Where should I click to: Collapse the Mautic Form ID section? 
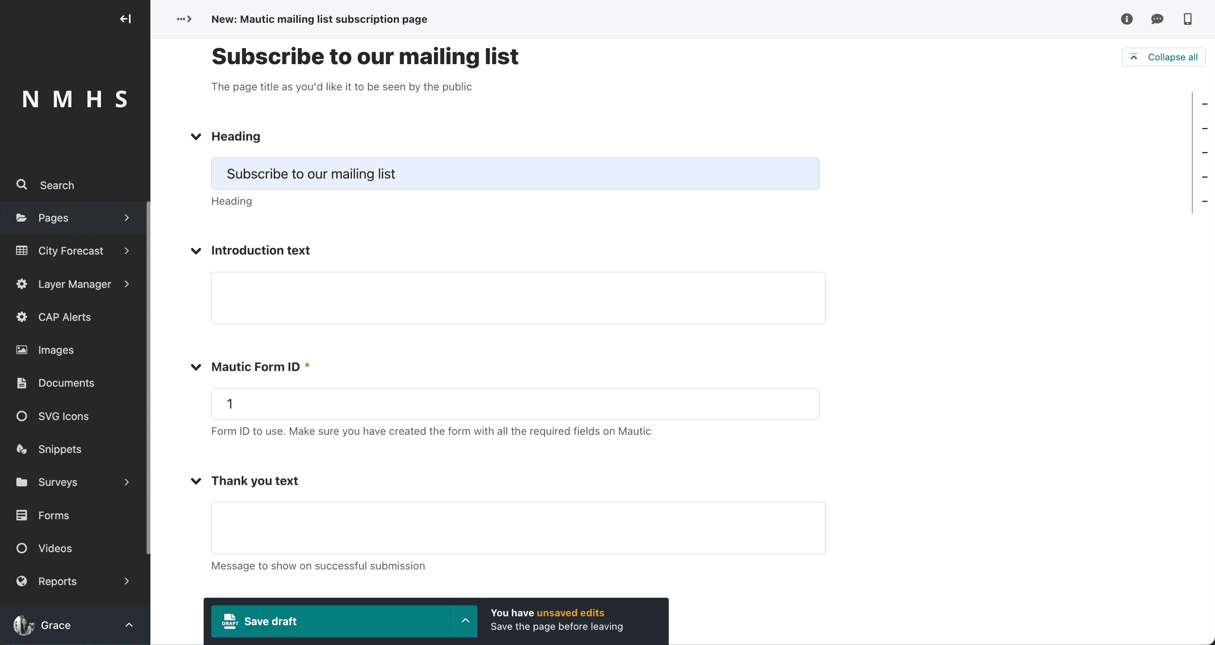(196, 367)
